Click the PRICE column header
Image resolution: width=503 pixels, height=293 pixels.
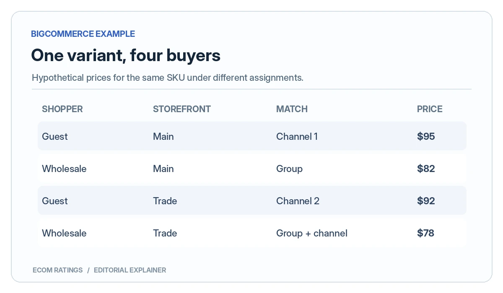pyautogui.click(x=430, y=109)
